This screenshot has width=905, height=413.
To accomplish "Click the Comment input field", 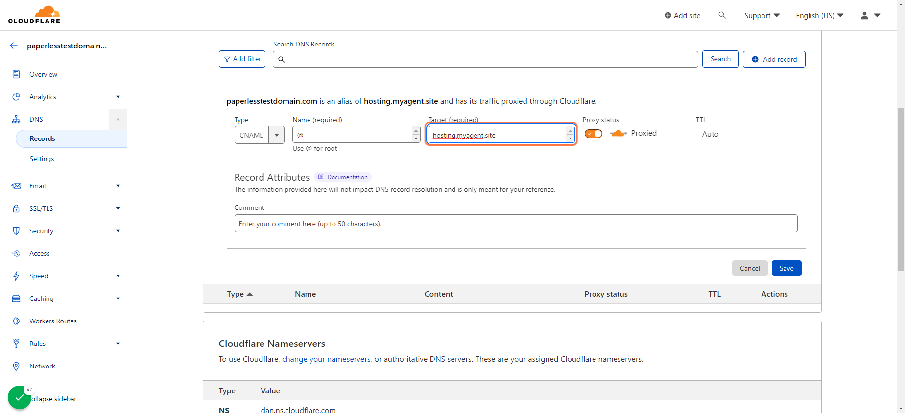I will [x=516, y=224].
